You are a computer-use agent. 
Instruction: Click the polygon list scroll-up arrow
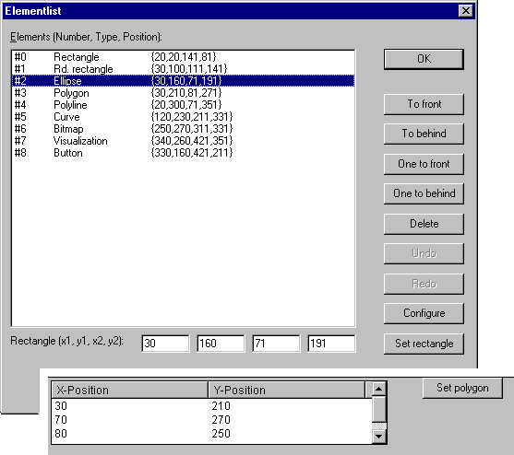click(x=379, y=389)
